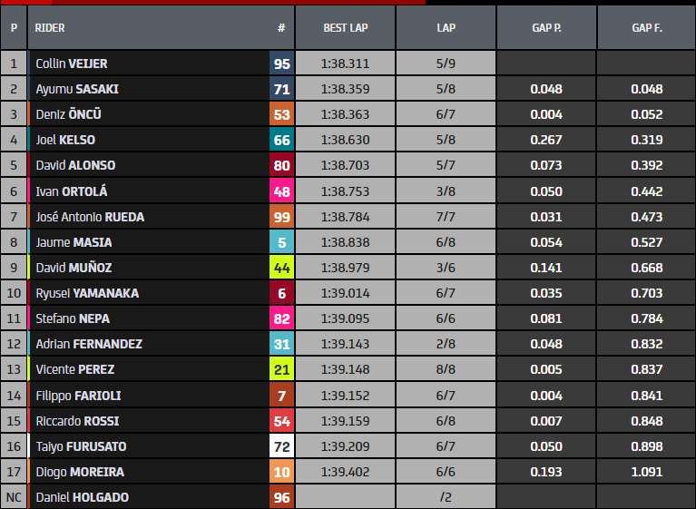Click the P position column header
This screenshot has width=696, height=509.
click(x=14, y=28)
